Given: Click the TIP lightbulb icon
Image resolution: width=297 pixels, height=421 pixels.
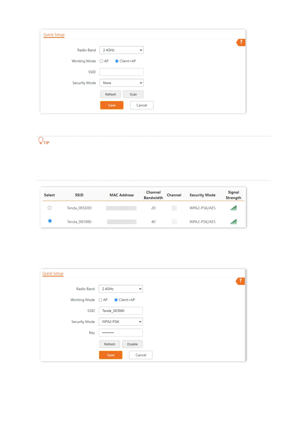Looking at the screenshot, I should tap(41, 140).
